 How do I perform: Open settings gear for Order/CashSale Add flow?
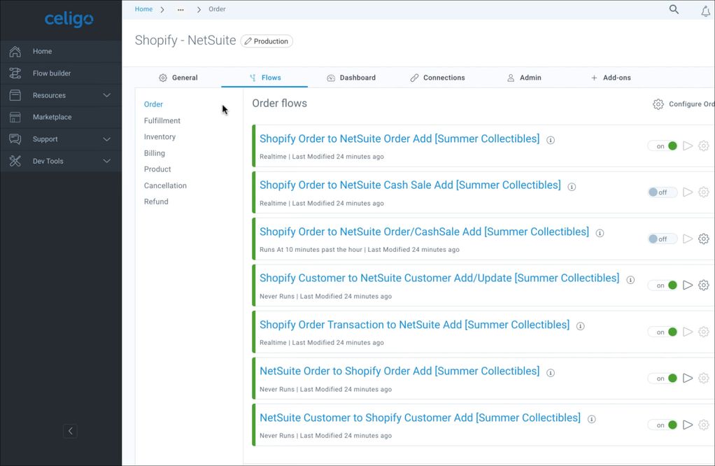click(704, 239)
